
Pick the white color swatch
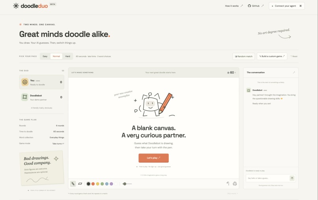116,184
